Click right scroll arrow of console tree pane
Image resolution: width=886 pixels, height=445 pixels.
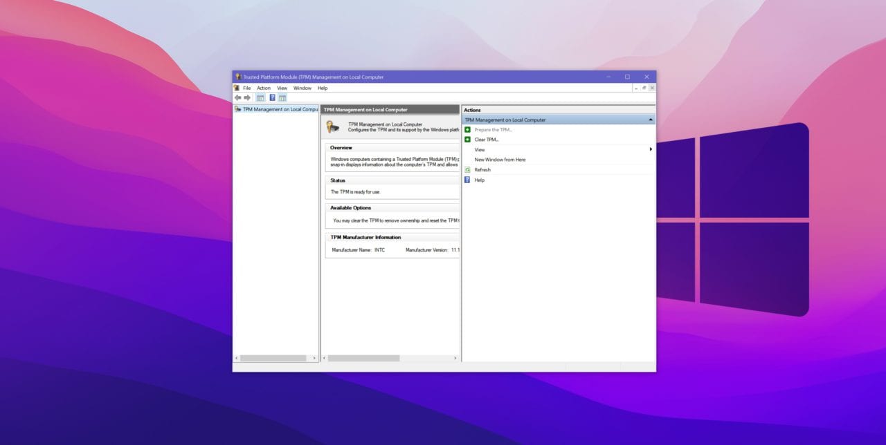coord(315,358)
